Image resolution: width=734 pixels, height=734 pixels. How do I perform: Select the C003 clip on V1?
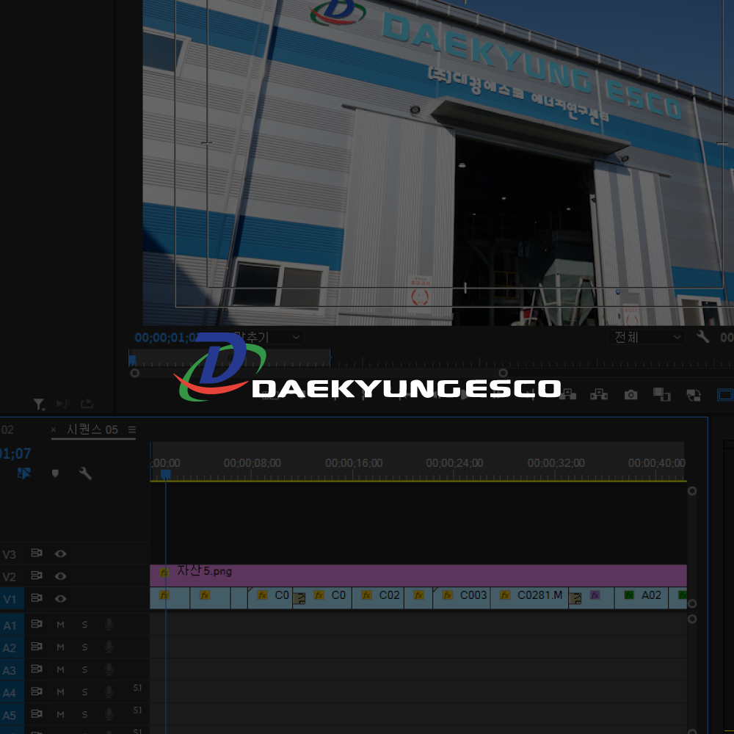pos(462,598)
